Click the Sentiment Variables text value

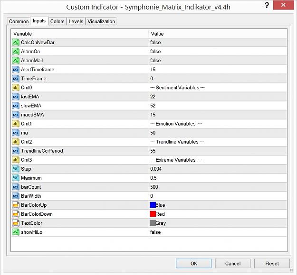[177, 88]
